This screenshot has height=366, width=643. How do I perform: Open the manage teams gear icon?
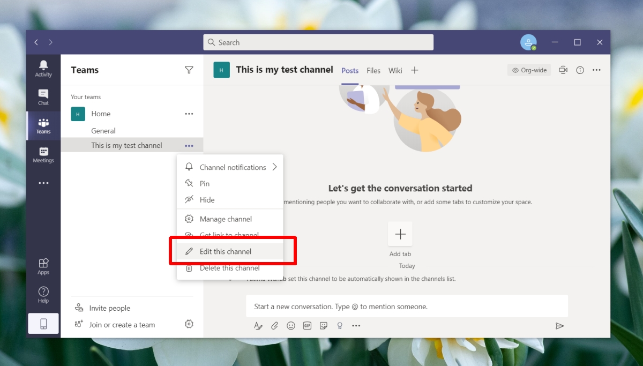(x=189, y=324)
